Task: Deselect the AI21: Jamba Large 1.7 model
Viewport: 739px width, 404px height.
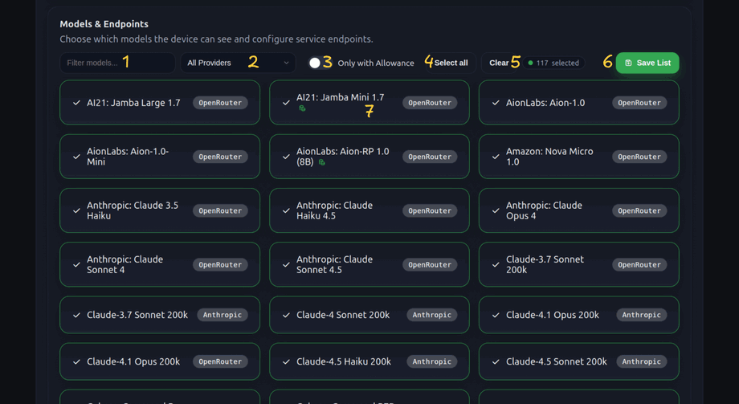Action: (159, 103)
